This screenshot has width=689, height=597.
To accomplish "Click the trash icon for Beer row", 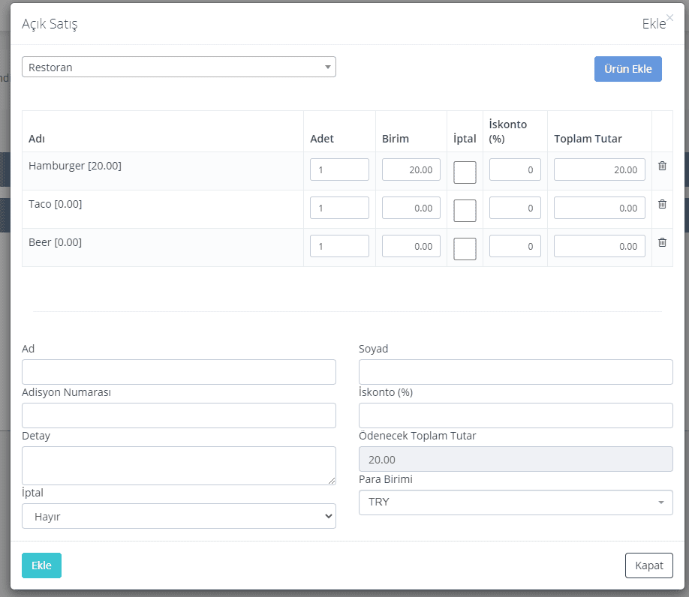I will (662, 242).
